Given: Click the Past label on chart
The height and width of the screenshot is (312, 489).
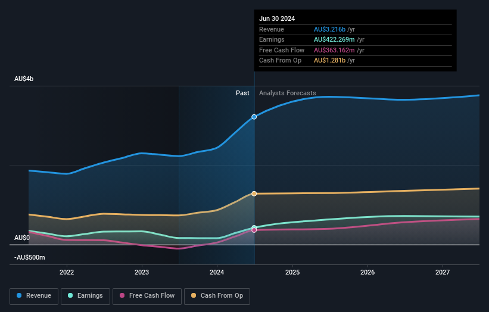Looking at the screenshot, I should tap(242, 93).
